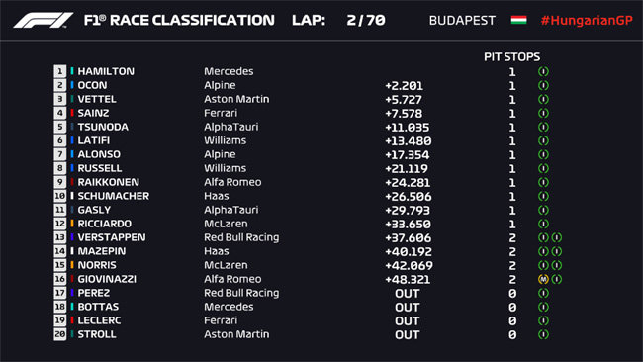The width and height of the screenshot is (643, 362).
Task: Click Verstappen's second intermediate tyre icon
Action: tap(557, 237)
